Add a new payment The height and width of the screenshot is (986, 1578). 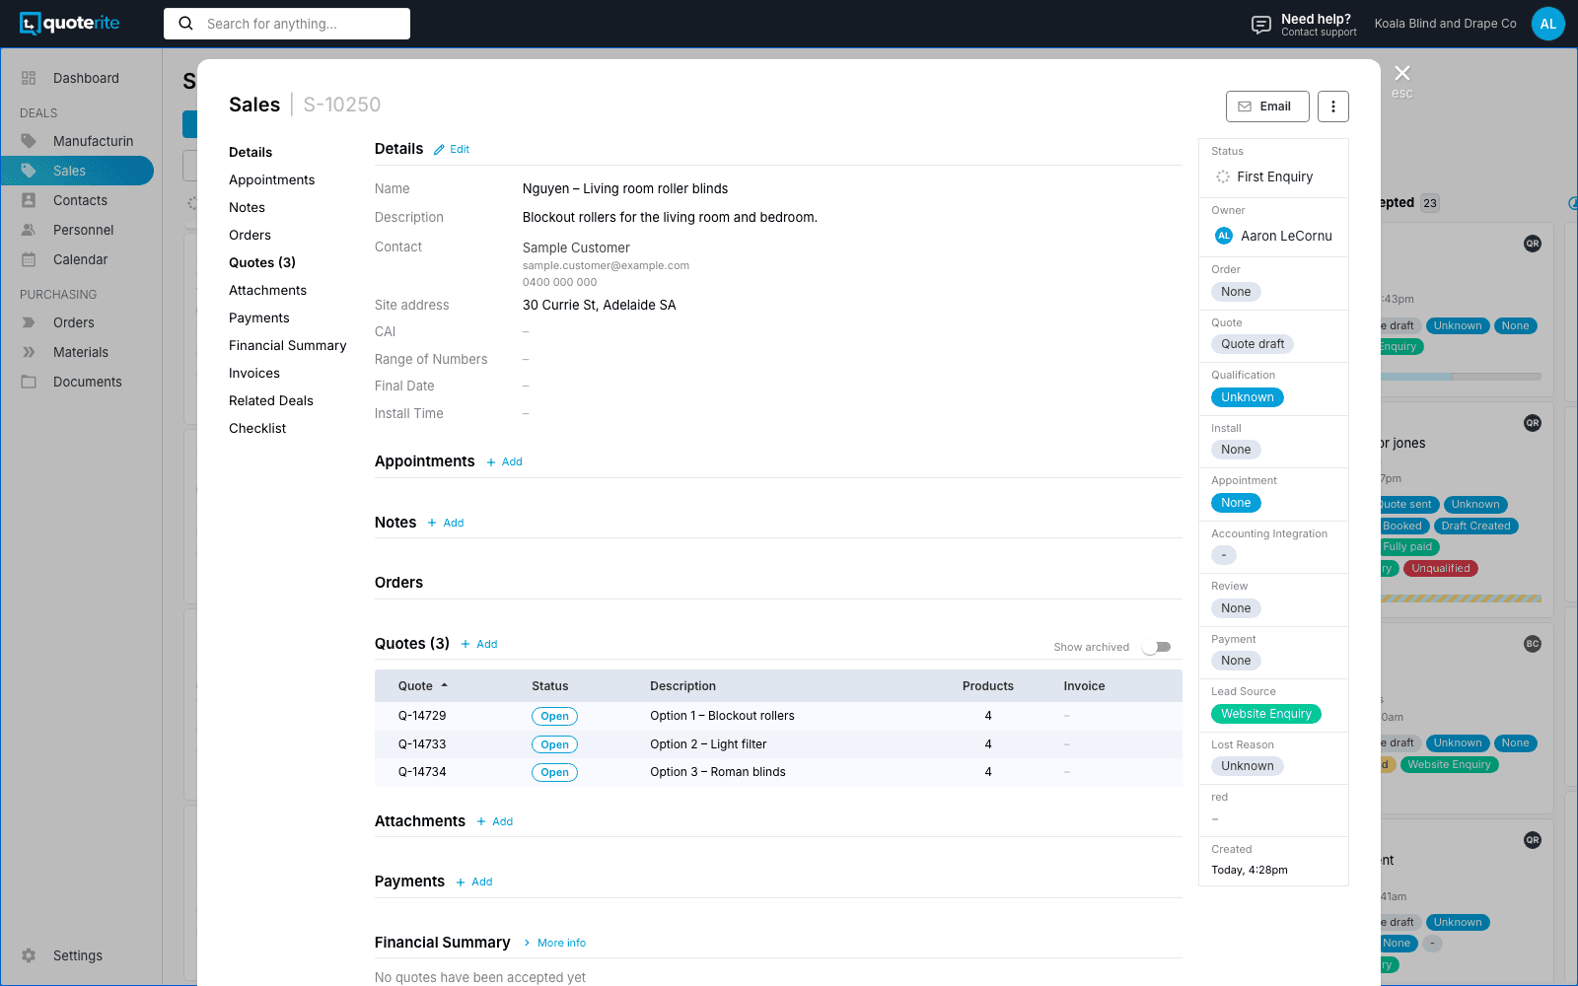(x=474, y=882)
